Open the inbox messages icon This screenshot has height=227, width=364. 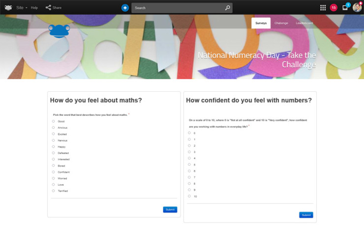(345, 8)
